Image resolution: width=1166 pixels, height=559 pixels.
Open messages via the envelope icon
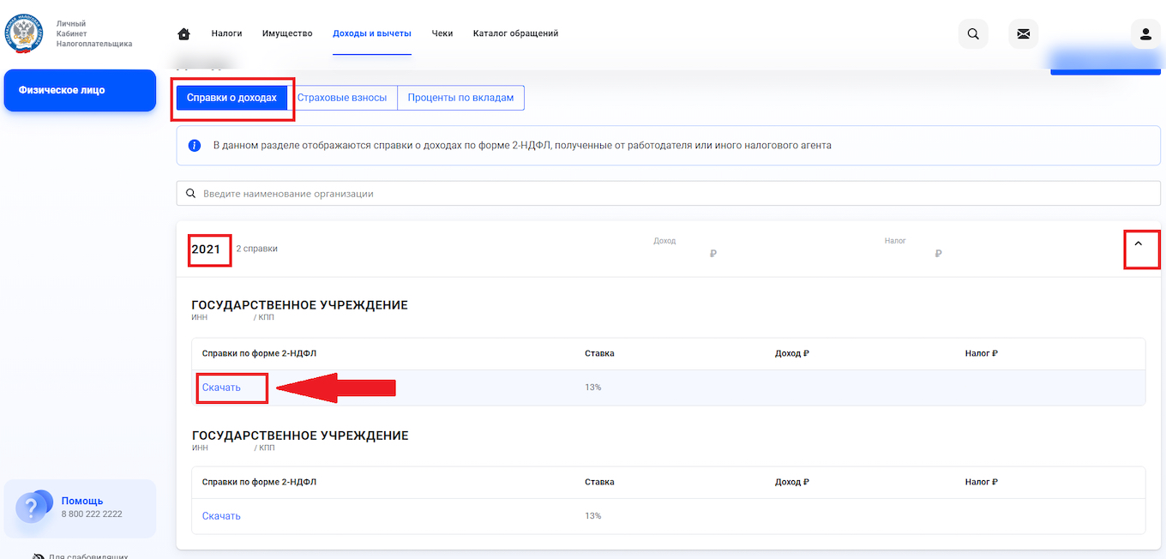(1023, 34)
